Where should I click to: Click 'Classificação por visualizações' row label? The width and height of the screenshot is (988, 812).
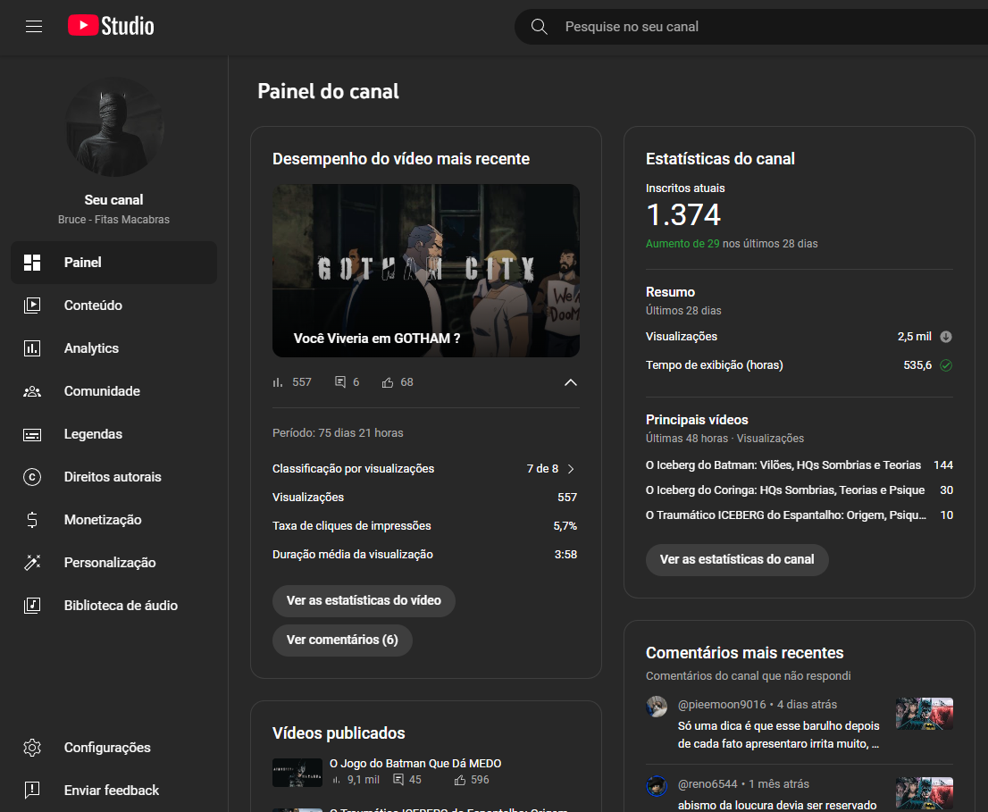click(x=353, y=469)
